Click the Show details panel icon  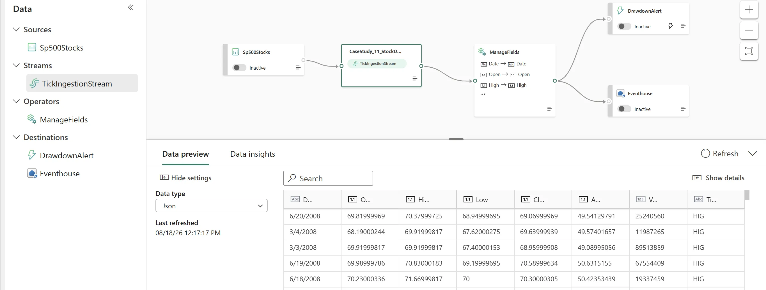coord(697,178)
